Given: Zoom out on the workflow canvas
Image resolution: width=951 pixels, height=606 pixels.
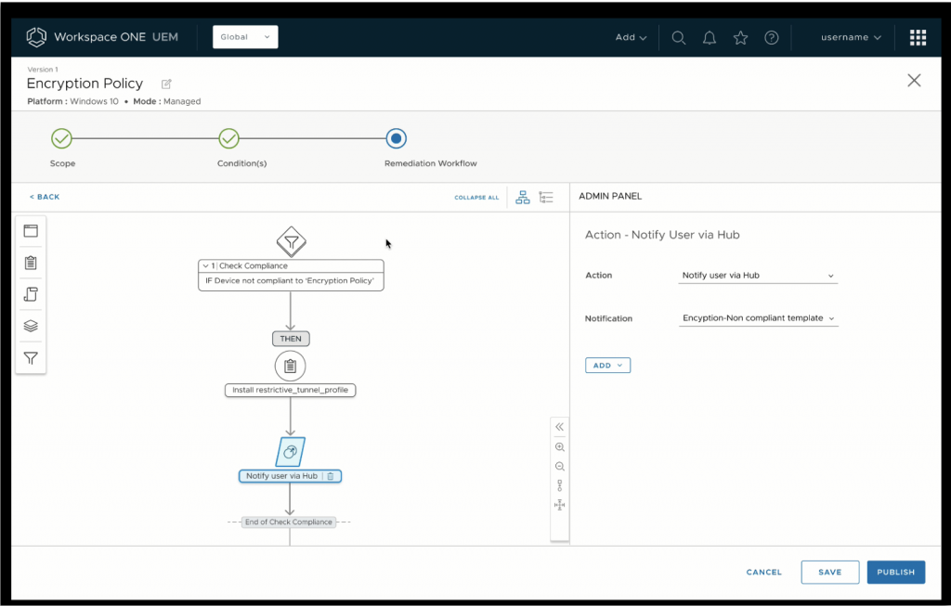Looking at the screenshot, I should [559, 467].
